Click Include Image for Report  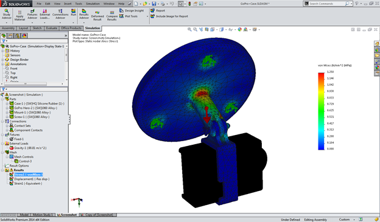click(x=169, y=16)
